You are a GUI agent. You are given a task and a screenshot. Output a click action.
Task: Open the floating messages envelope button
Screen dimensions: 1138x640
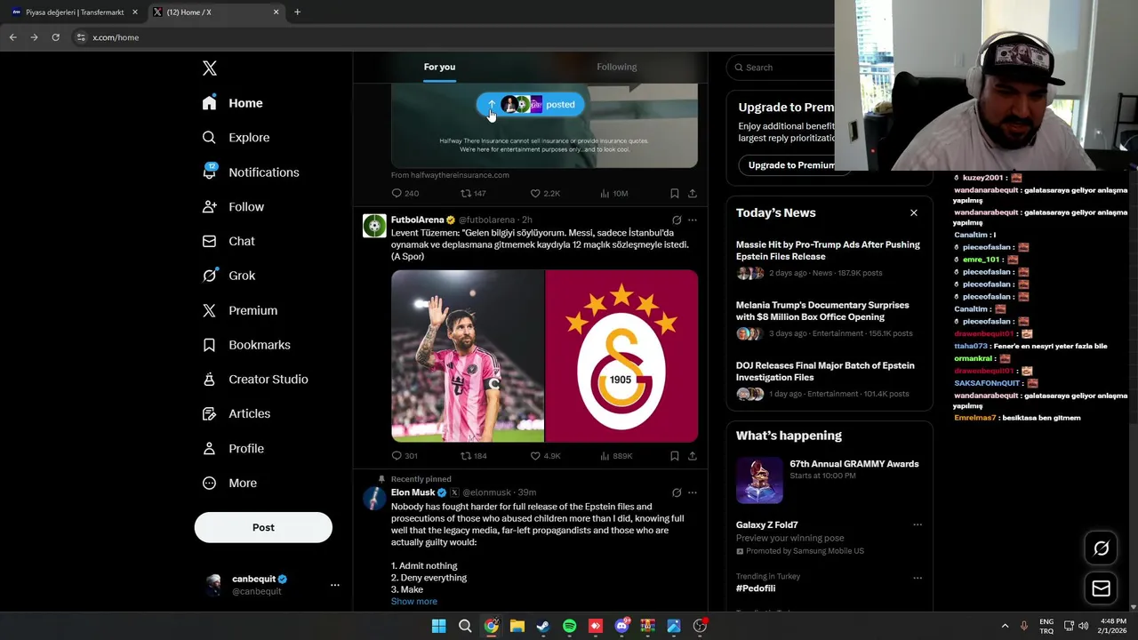(1101, 588)
